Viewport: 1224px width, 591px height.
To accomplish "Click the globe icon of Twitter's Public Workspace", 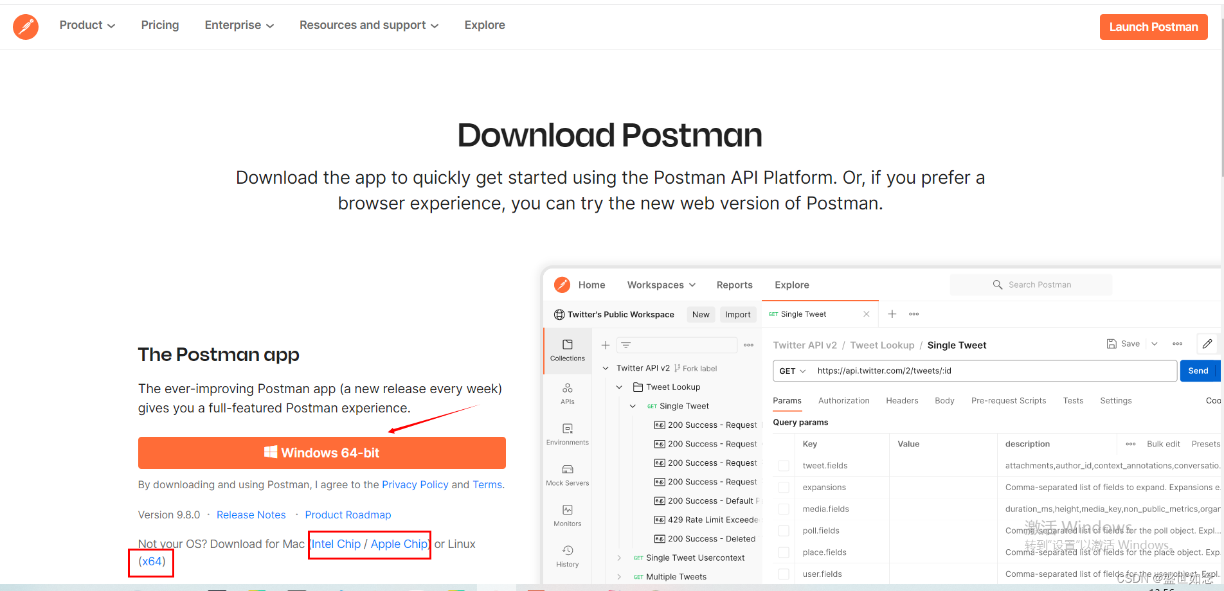I will tap(559, 314).
